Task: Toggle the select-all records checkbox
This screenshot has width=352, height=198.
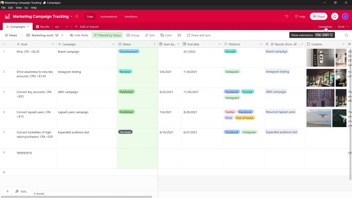Action: tap(4, 44)
